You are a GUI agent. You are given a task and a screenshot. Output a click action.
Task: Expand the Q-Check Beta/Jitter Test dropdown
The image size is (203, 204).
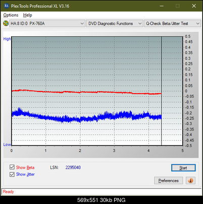point(172,24)
